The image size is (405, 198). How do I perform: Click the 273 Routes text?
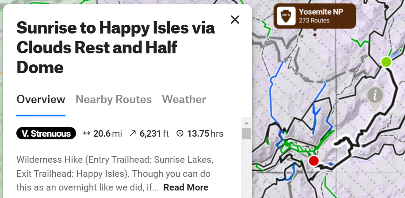click(x=314, y=20)
